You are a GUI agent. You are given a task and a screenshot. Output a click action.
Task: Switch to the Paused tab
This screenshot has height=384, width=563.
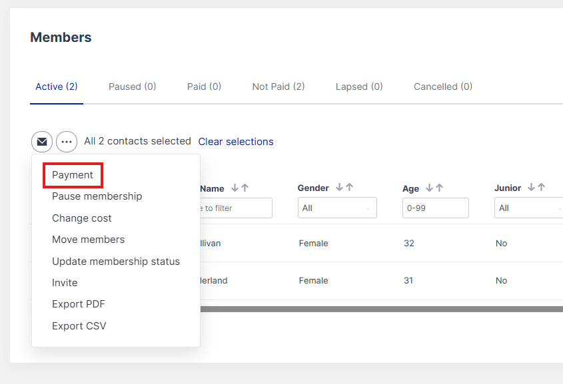[132, 87]
